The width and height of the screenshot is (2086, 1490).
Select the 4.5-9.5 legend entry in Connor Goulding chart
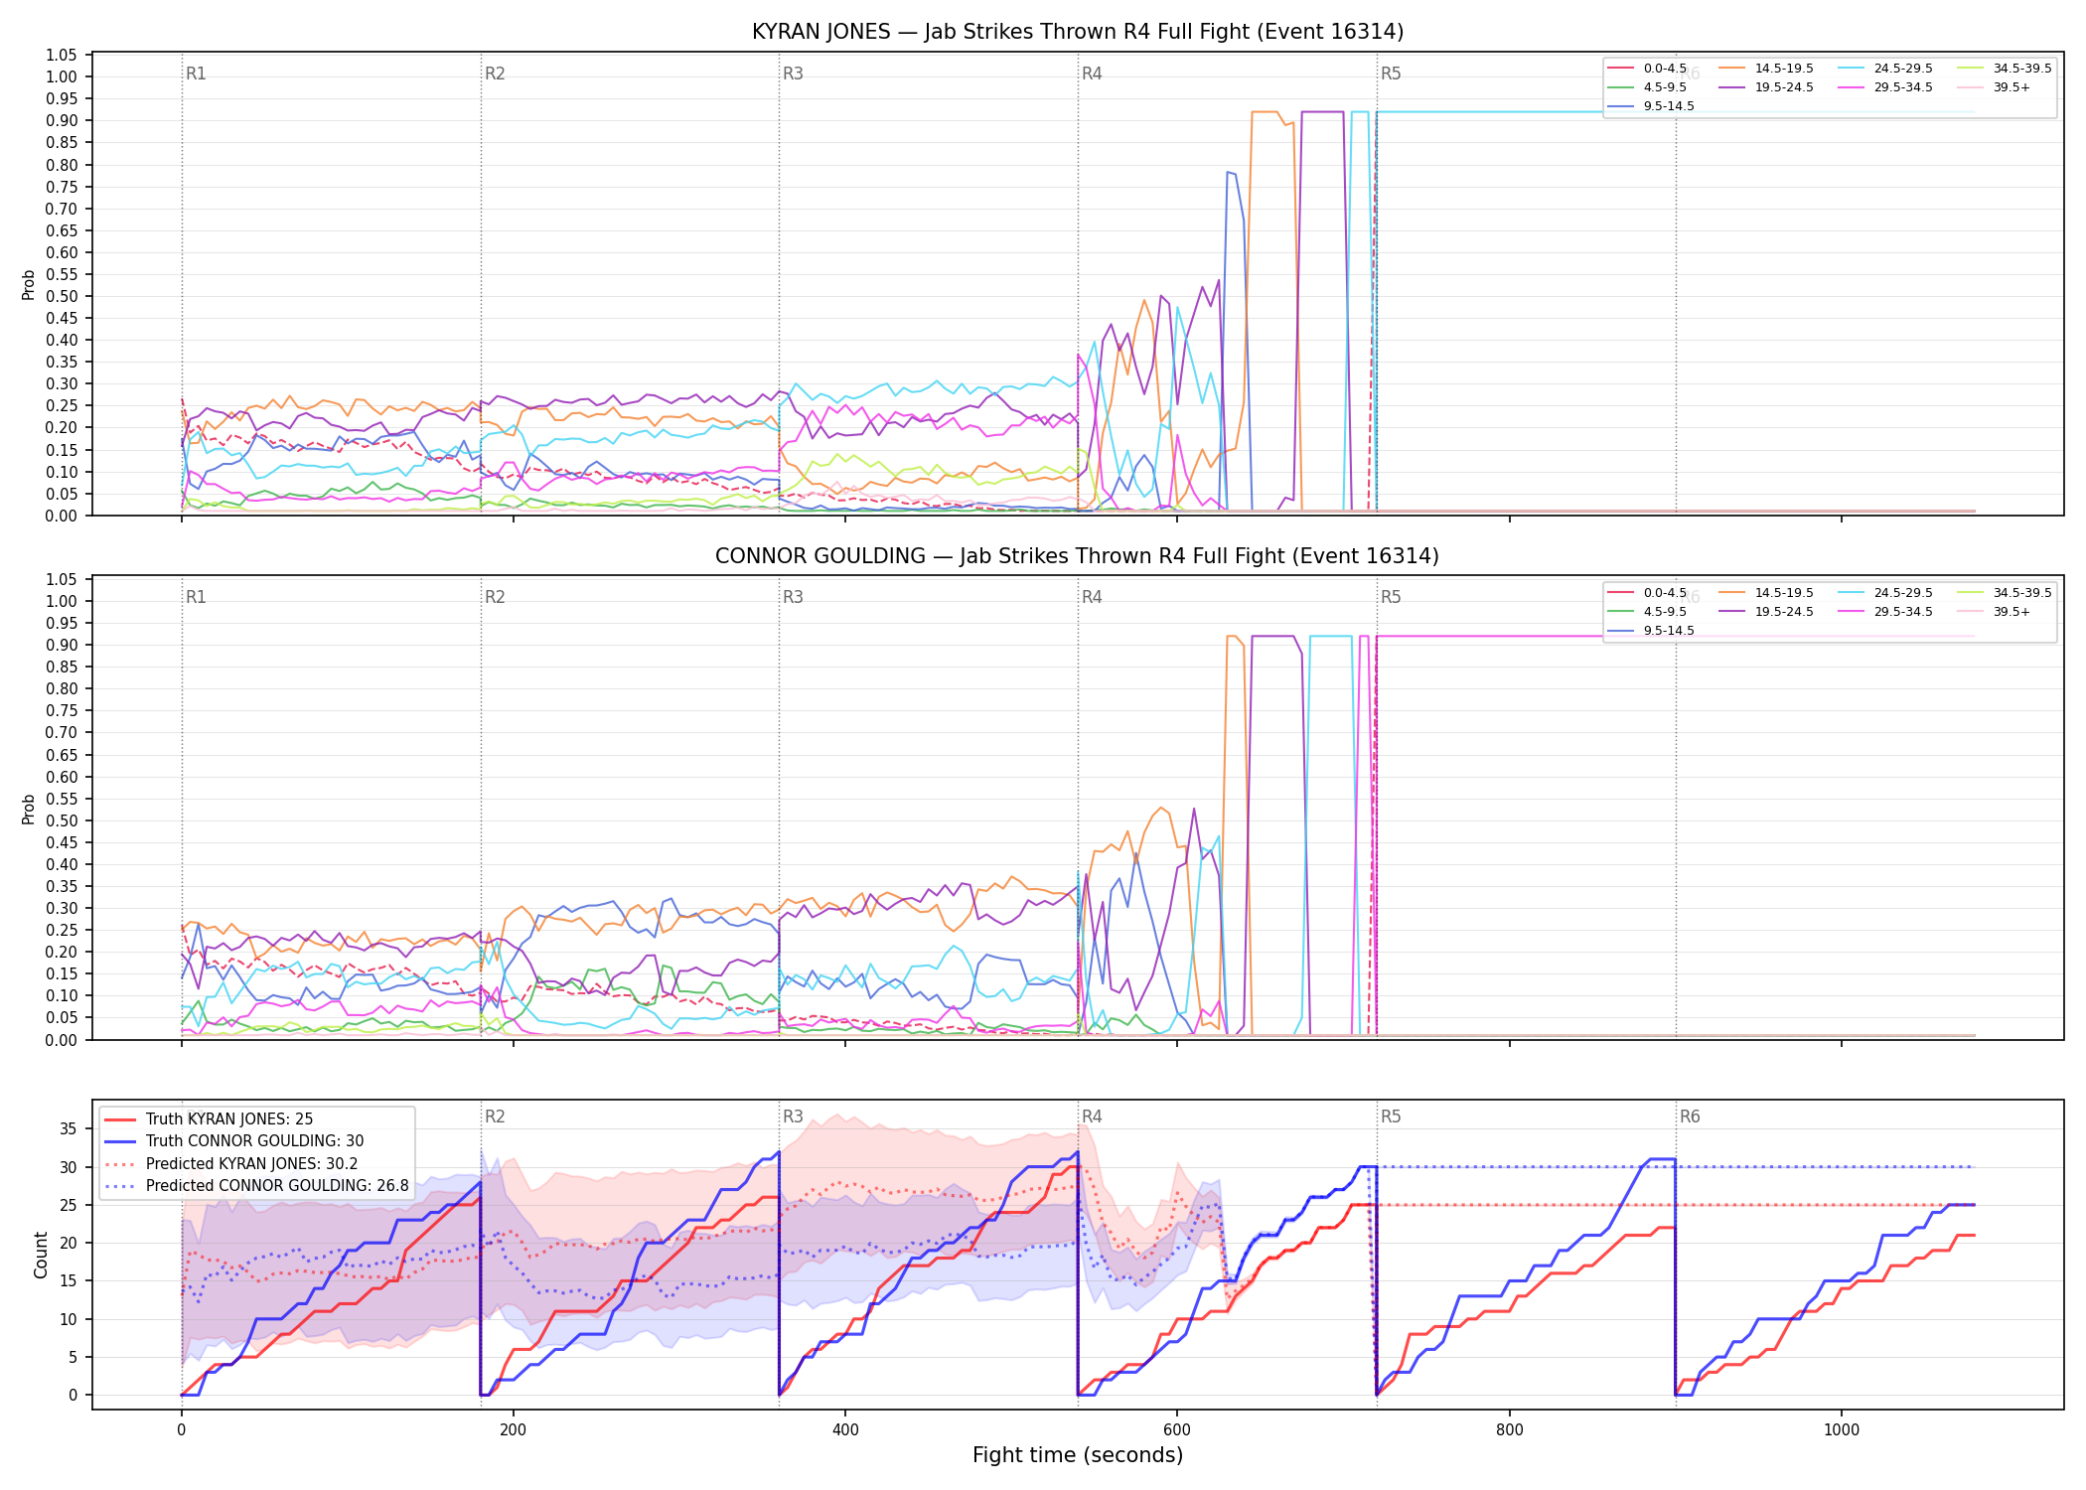pos(1648,612)
